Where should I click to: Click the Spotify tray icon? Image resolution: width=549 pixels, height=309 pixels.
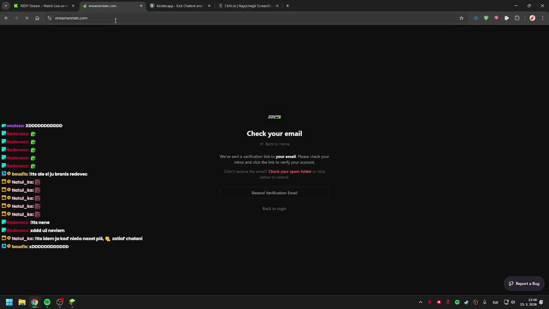(457, 302)
